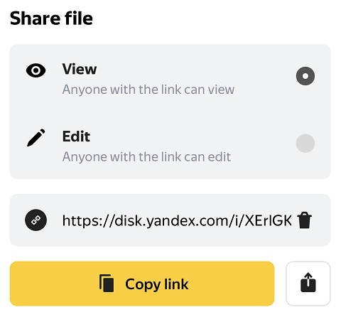Viewport: 341px width, 317px height.
Task: Click the round chain-link icon
Action: [x=36, y=220]
